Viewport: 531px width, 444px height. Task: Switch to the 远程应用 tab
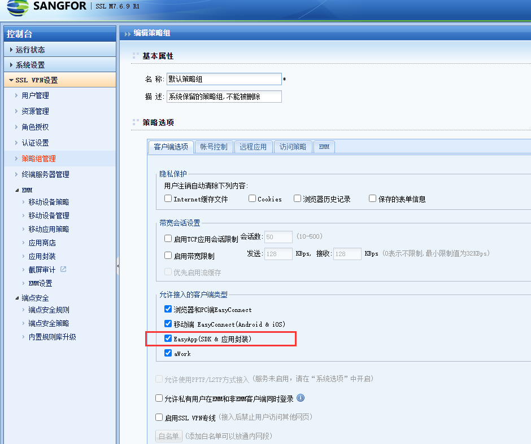click(x=253, y=147)
